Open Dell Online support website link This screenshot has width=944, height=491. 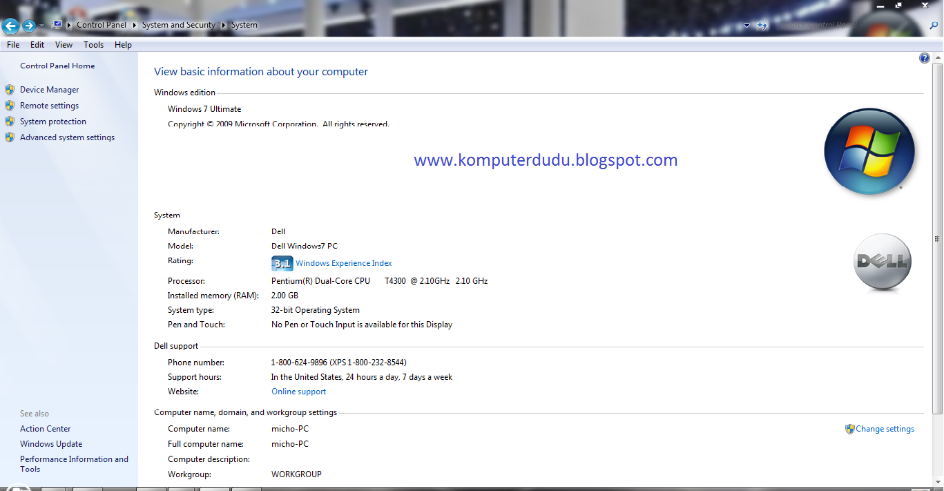click(x=299, y=392)
